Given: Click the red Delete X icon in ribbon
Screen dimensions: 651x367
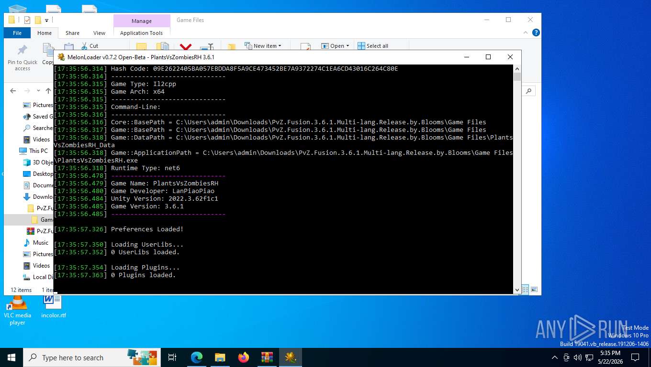Looking at the screenshot, I should [186, 47].
